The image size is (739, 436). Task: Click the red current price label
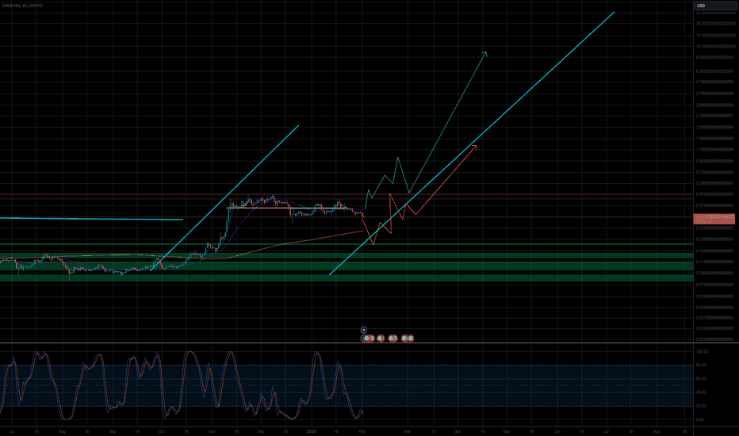tap(714, 219)
